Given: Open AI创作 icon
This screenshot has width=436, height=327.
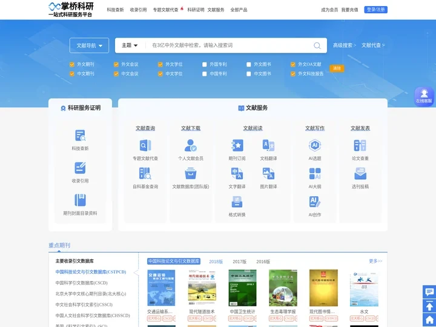Looking at the screenshot, I should [x=315, y=202].
